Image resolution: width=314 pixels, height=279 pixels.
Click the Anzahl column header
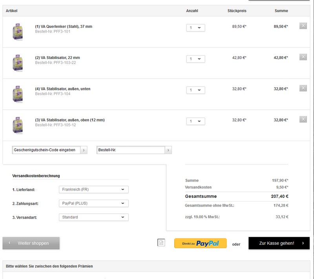coord(192,11)
